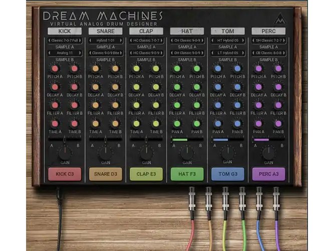Click the SNARE Gain knob
This screenshot has width=334, height=251.
click(106, 153)
